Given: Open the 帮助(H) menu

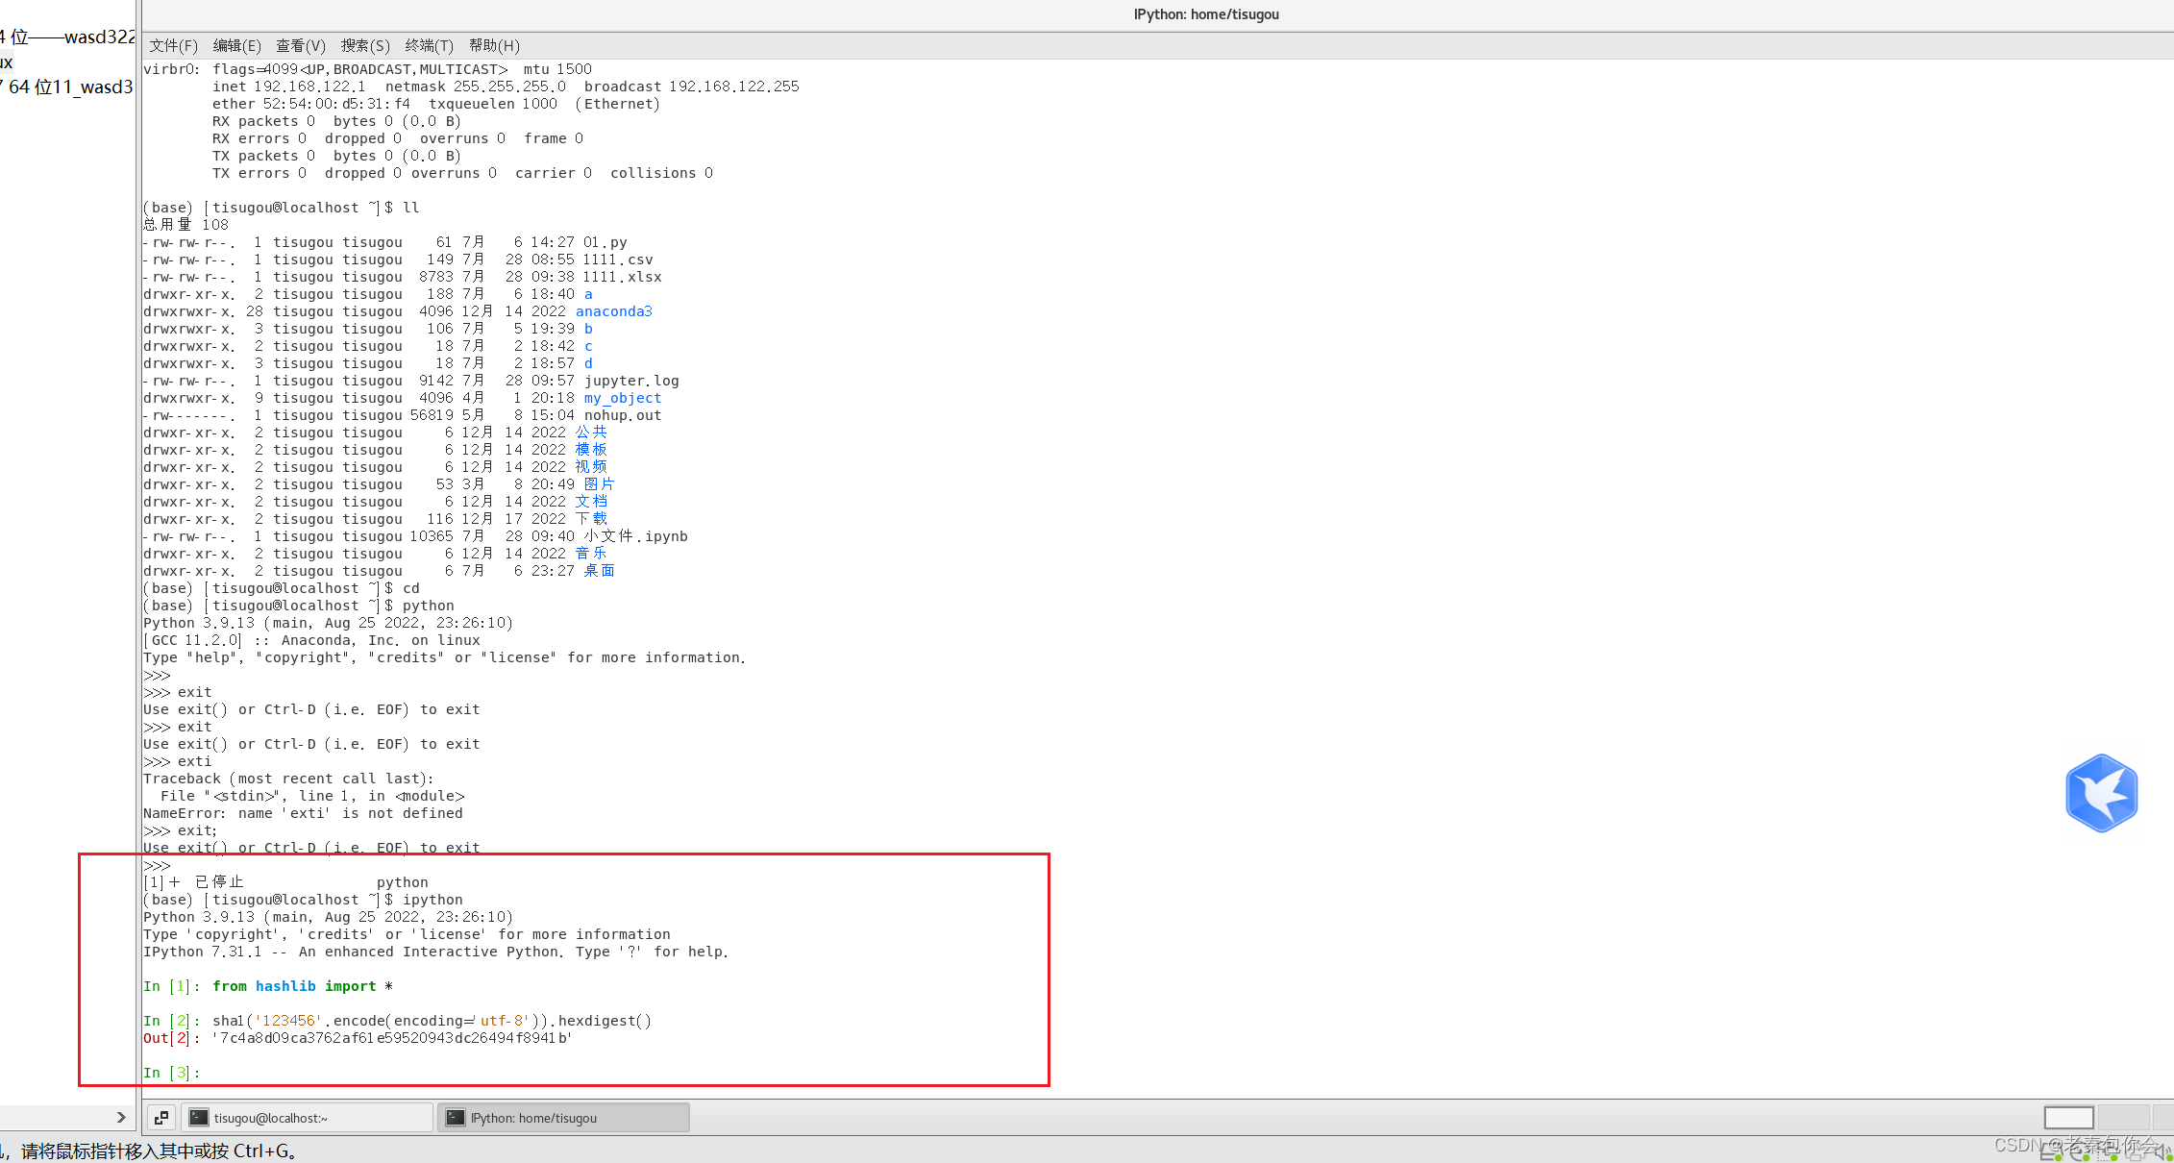Looking at the screenshot, I should 494,45.
